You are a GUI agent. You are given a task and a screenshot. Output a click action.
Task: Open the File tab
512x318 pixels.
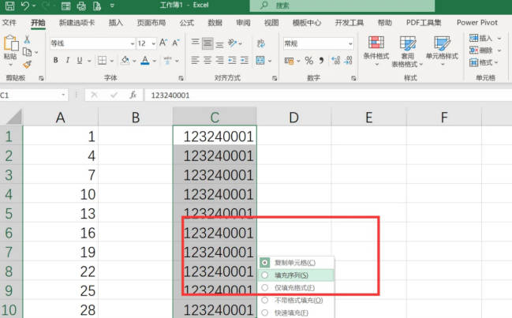click(x=9, y=23)
